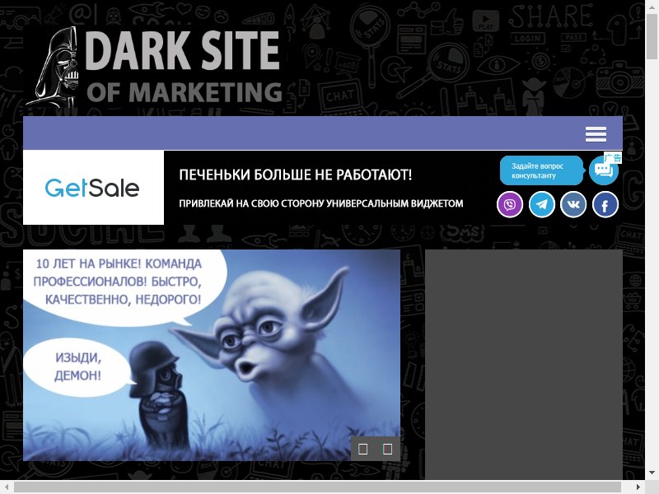This screenshot has height=494, width=659.
Task: Click the ad label marker on banner
Action: tap(613, 157)
